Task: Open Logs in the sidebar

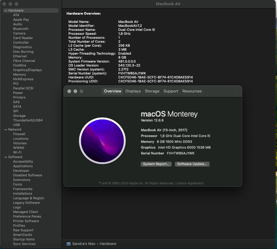Action: [17, 207]
